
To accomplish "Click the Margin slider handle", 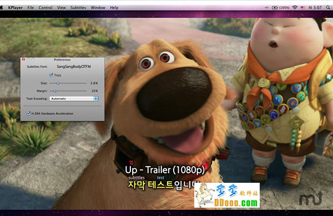I will (54, 91).
